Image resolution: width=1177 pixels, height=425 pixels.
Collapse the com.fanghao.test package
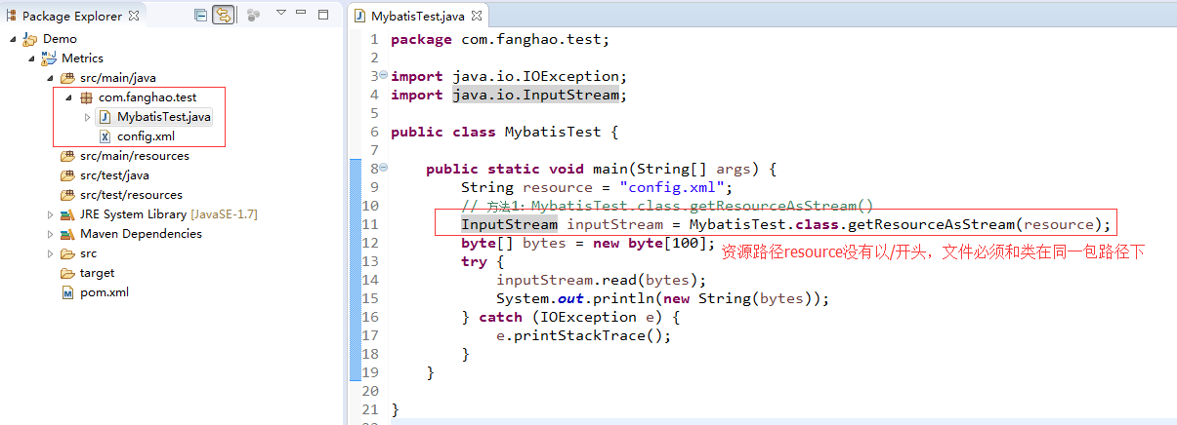pyautogui.click(x=68, y=97)
